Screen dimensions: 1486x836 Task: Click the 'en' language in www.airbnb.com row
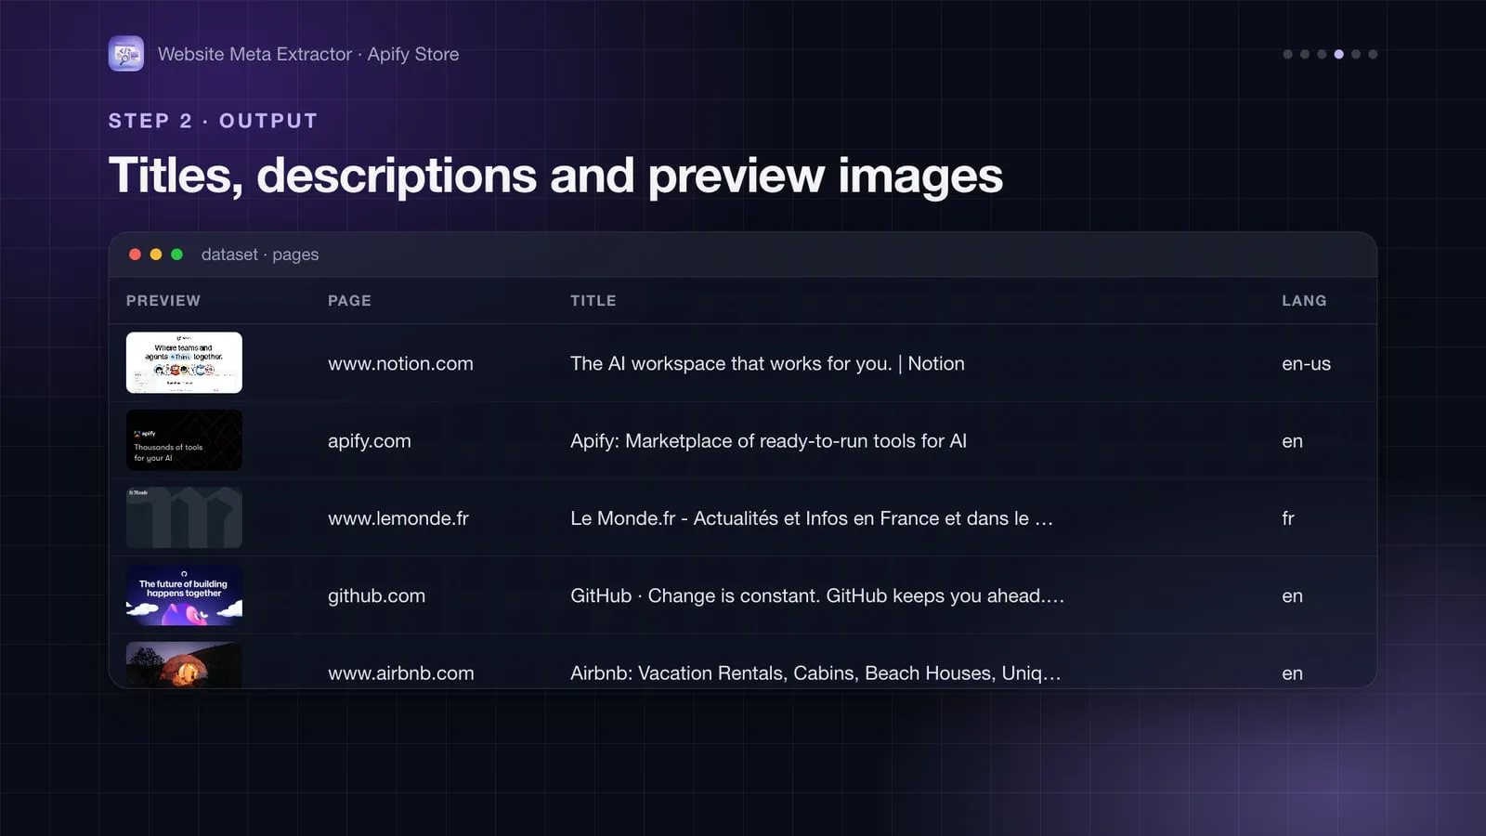pos(1292,673)
